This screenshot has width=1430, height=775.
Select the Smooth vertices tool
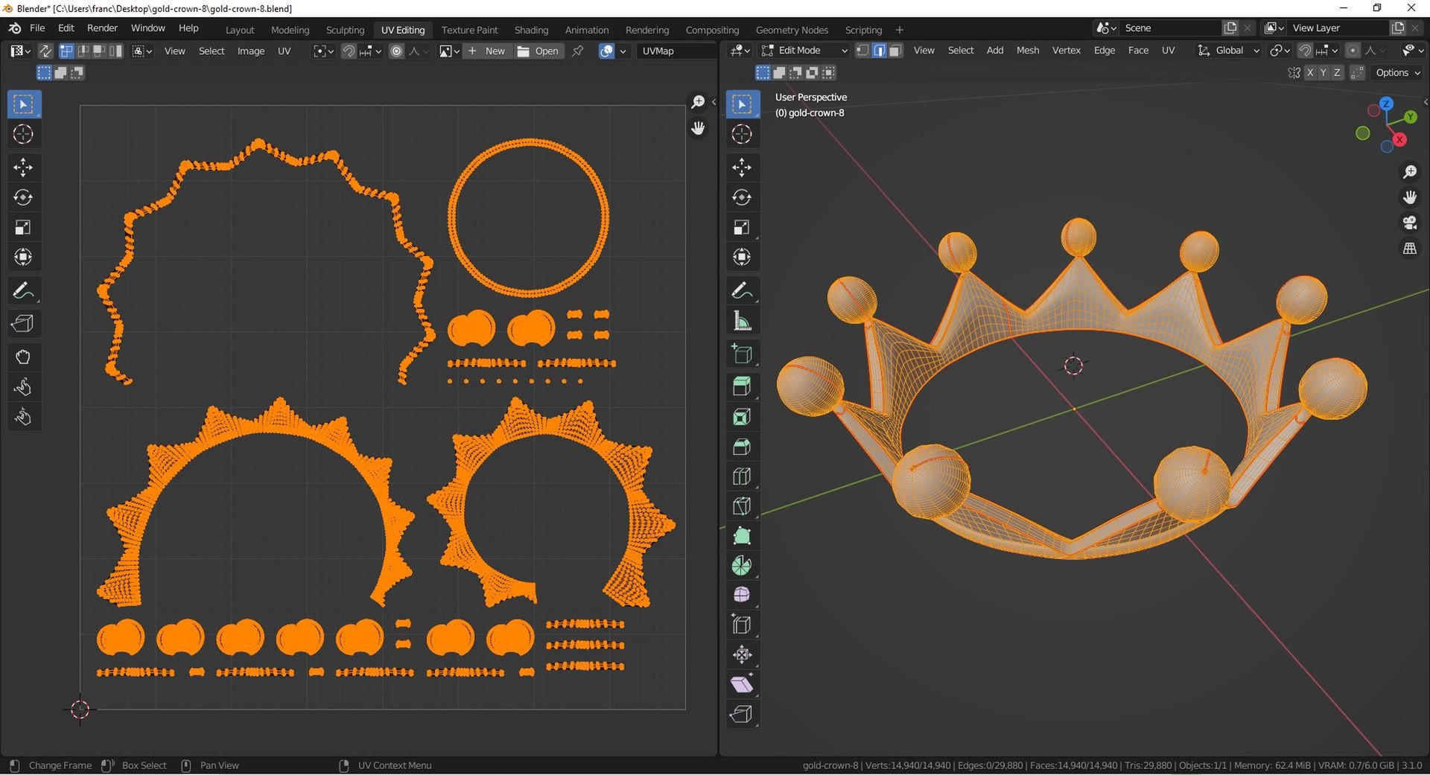[742, 595]
